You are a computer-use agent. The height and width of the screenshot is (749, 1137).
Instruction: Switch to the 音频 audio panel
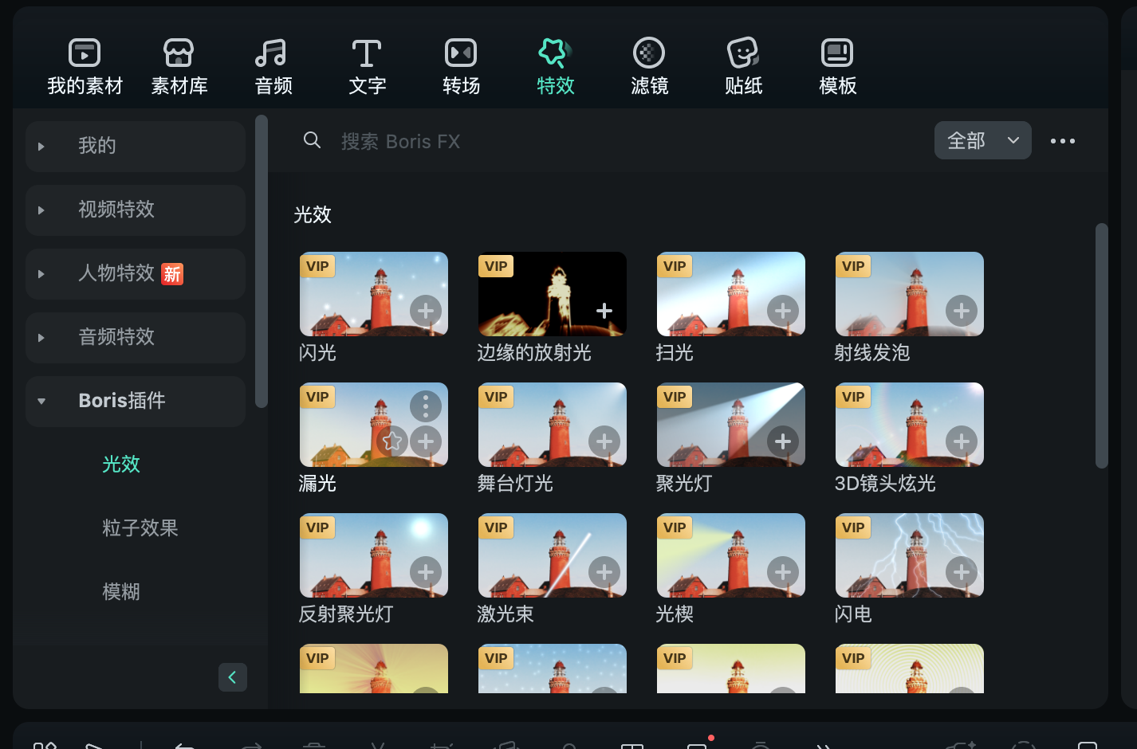click(x=273, y=66)
